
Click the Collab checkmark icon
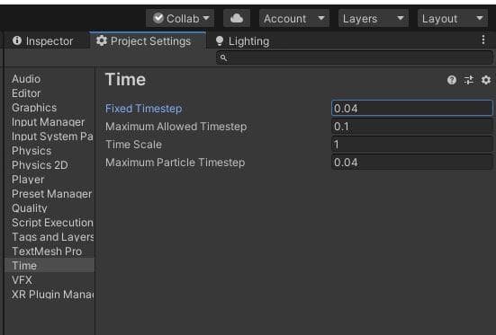[158, 18]
